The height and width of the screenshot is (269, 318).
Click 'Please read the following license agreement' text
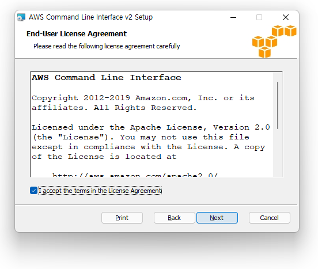click(107, 46)
